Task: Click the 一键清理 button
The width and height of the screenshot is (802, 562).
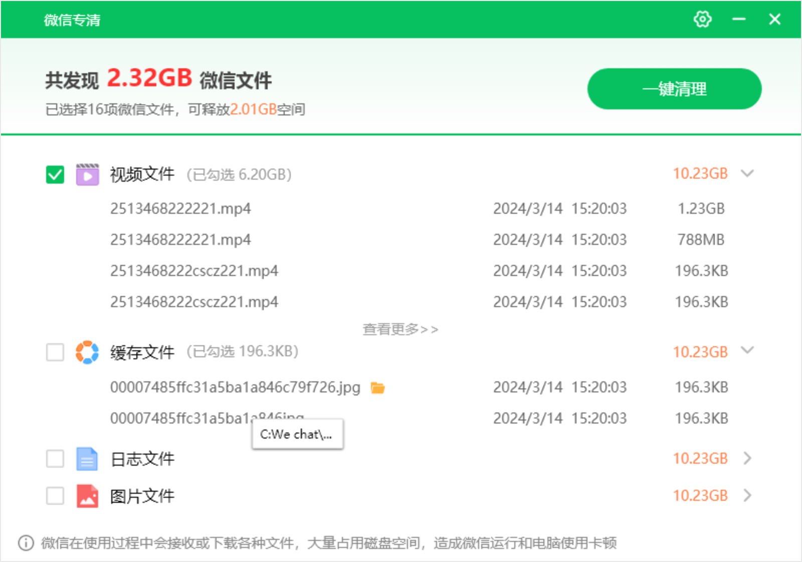Action: tap(674, 89)
